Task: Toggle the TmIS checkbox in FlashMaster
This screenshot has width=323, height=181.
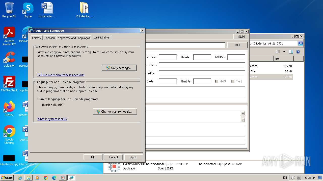Action: (233, 81)
